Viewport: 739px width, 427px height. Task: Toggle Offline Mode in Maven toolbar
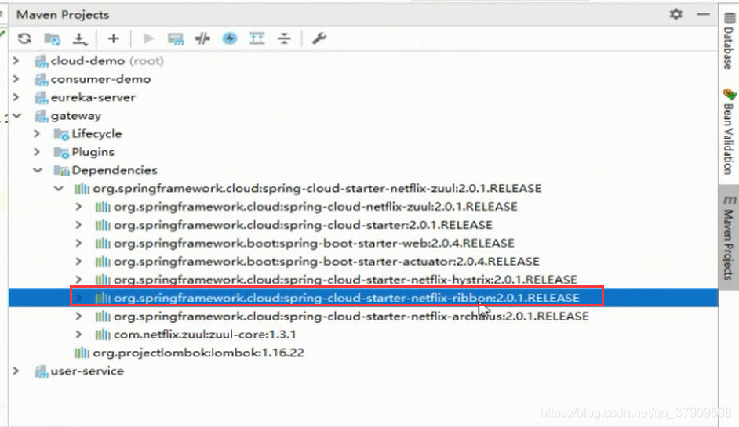point(202,38)
